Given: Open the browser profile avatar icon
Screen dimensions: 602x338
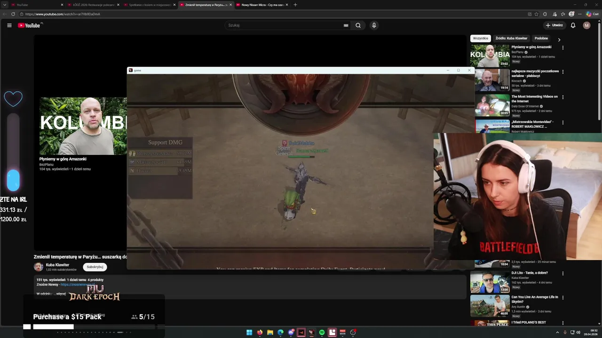Looking at the screenshot, I should tap(571, 14).
